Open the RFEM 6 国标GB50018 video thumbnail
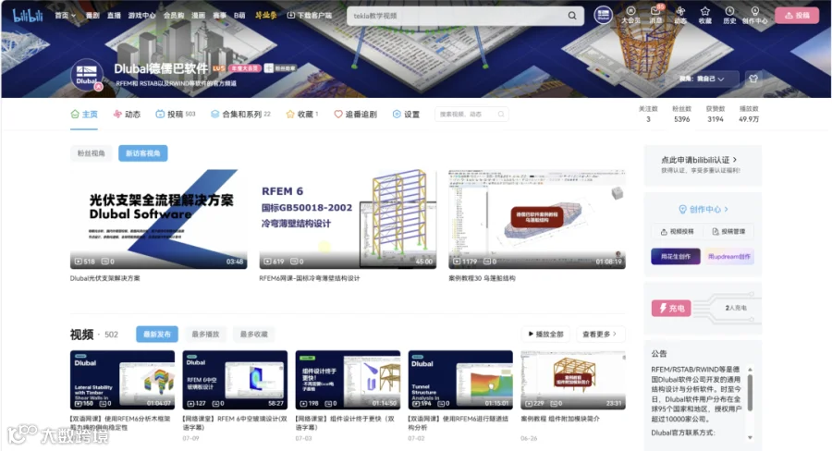This screenshot has width=832, height=451. (348, 219)
